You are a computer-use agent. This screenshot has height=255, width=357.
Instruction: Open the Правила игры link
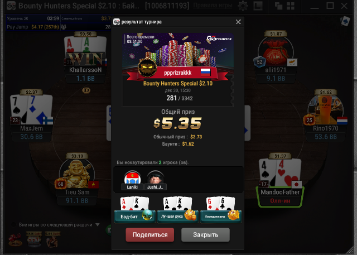[x=213, y=6]
